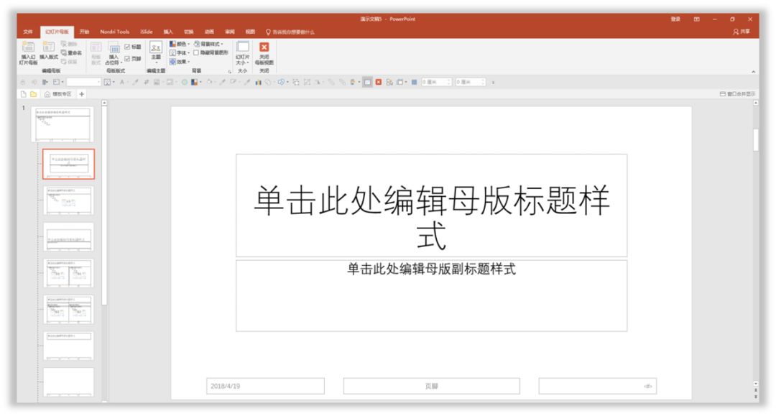Toggle the Footers (页脚) checkbox
Viewport: 776px width, 416px height.
click(133, 59)
